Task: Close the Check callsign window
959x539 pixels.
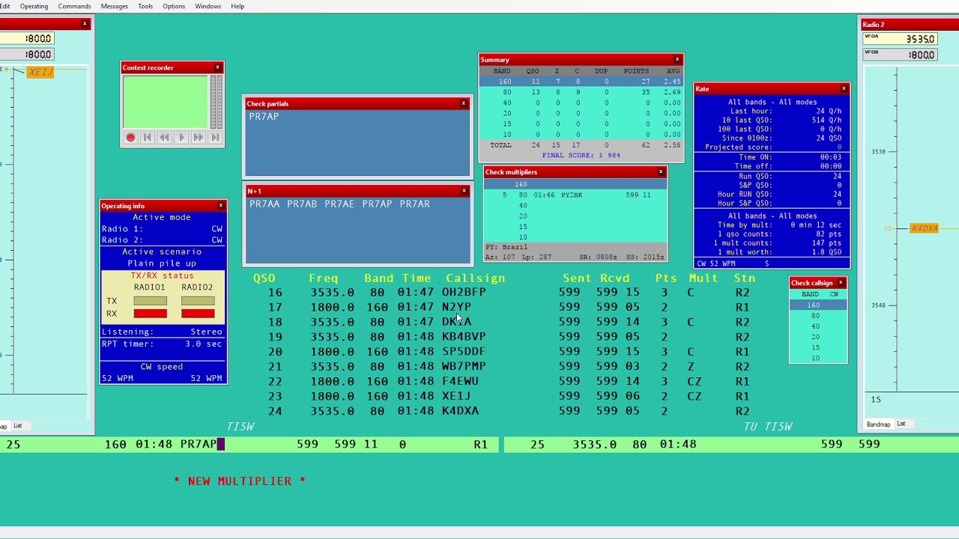Action: coord(841,283)
